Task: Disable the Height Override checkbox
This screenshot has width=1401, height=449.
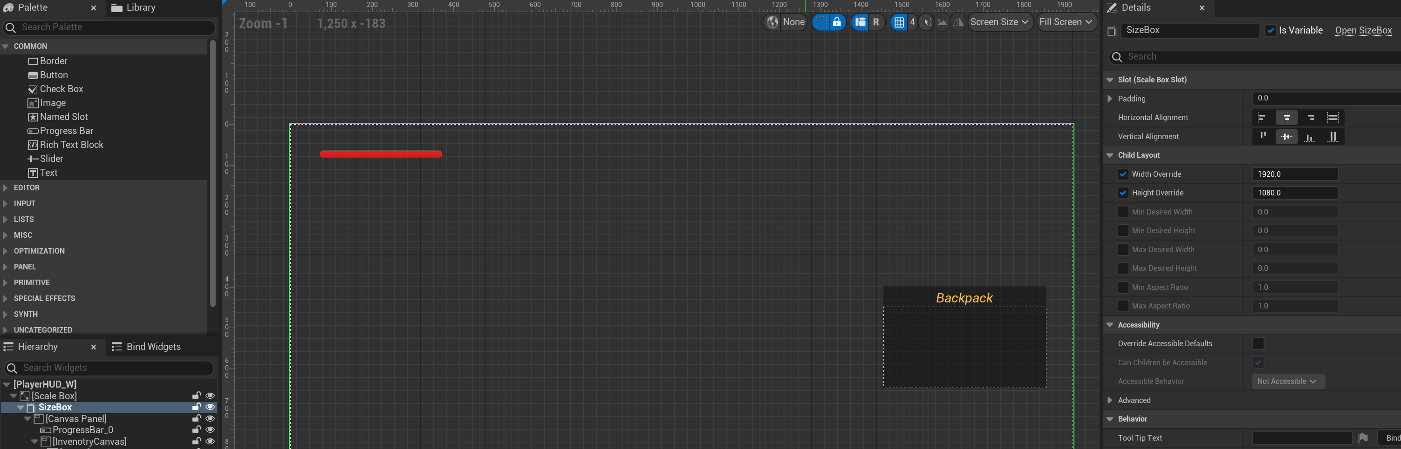Action: [x=1122, y=193]
